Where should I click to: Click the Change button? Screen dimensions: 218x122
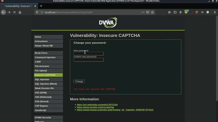[79, 81]
